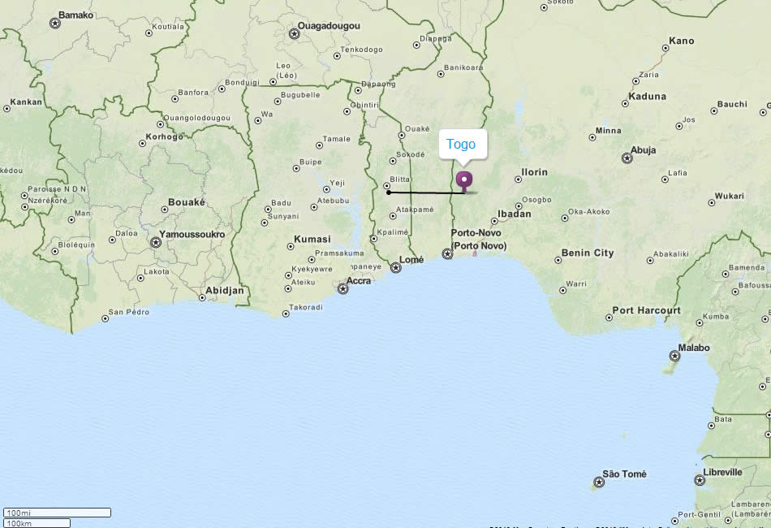Image resolution: width=771 pixels, height=528 pixels.
Task: Select the Abuja capital star marker
Action: pyautogui.click(x=627, y=158)
